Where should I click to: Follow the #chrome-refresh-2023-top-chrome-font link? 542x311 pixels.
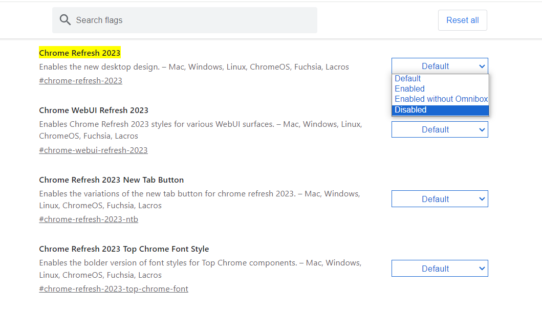point(114,288)
